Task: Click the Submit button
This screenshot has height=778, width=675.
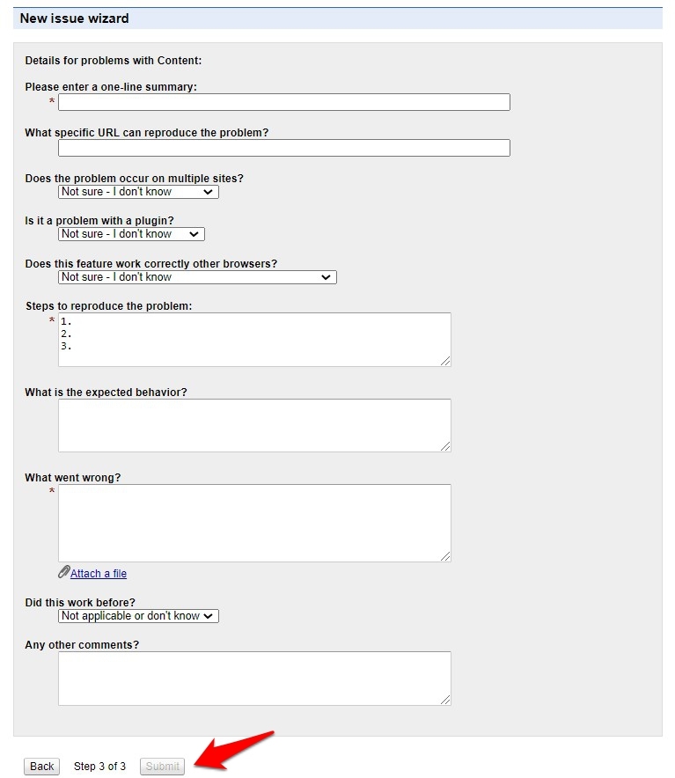Action: pos(163,767)
